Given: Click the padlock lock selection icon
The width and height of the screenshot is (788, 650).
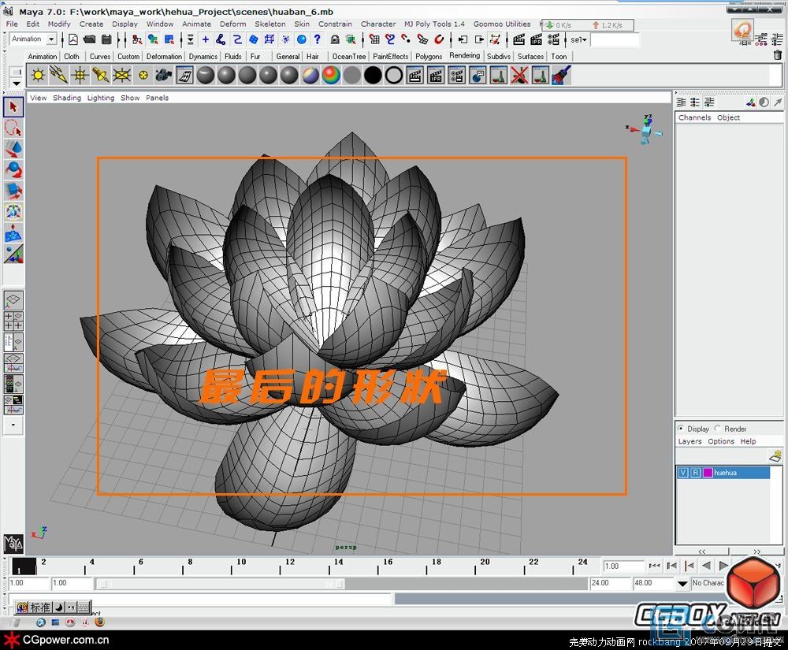Looking at the screenshot, I should coord(335,39).
